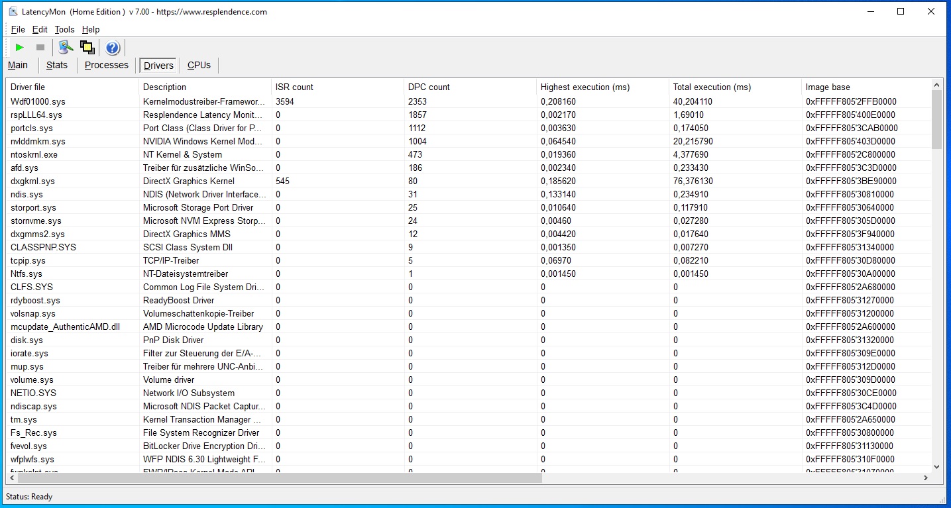Select the portcls.sys driver row

click(469, 128)
